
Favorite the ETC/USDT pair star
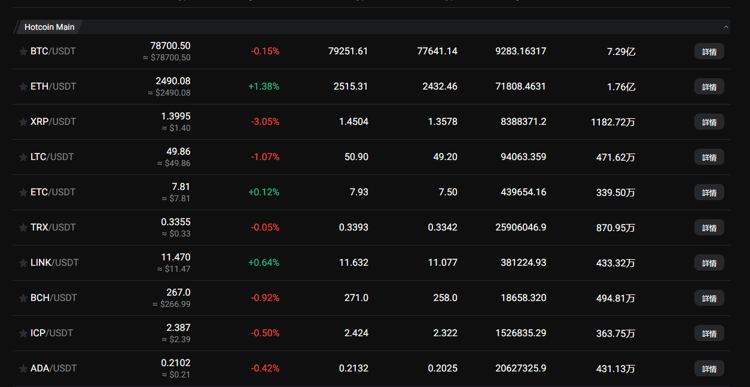23,192
